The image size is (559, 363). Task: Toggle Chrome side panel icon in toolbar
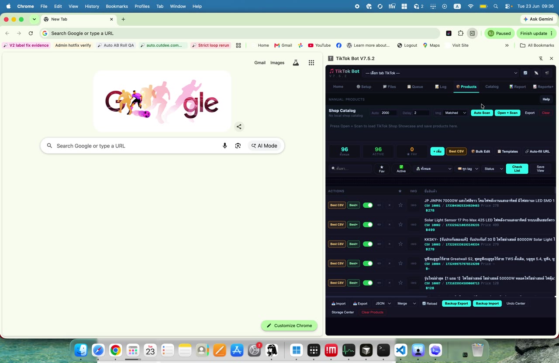472,33
